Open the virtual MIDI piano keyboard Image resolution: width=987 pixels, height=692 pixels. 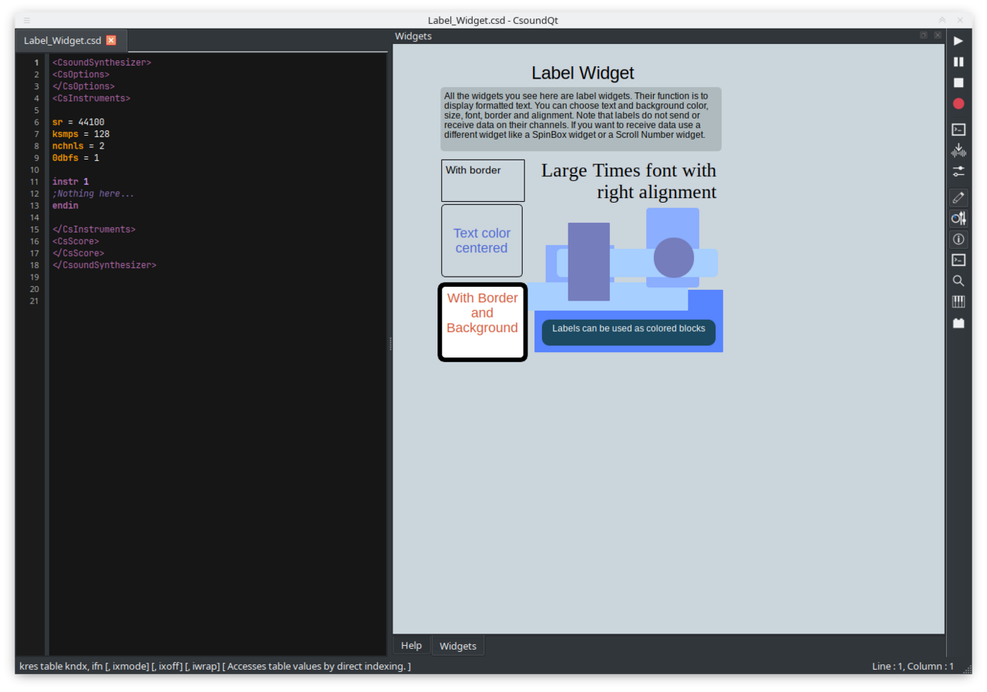click(x=958, y=302)
